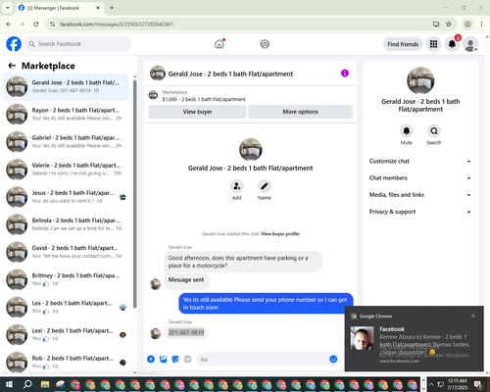Open David conversation in list
Screen dimensions: 490x392
66,252
